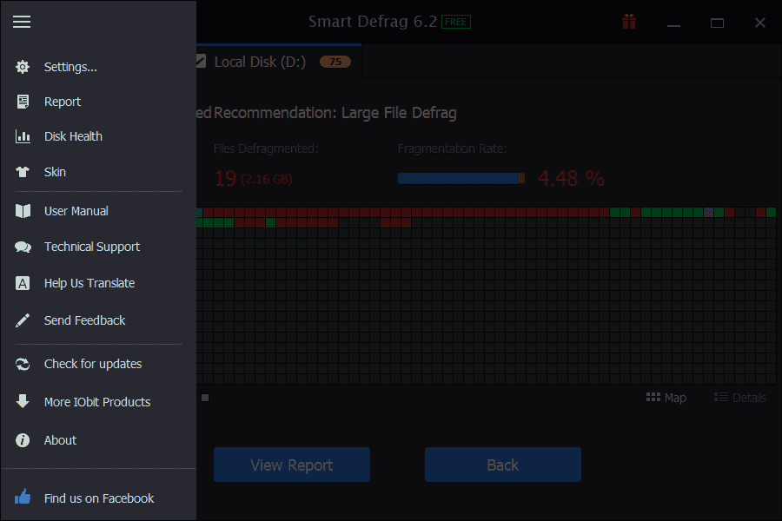Toggle the Local Disk (D:) checkbox

tap(201, 62)
